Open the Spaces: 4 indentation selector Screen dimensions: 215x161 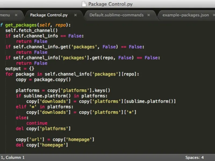tap(194, 158)
